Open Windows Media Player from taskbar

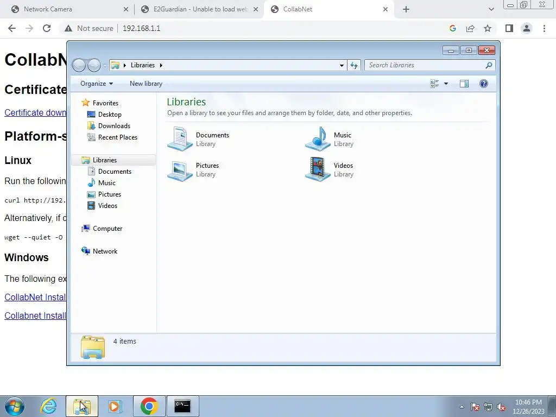[x=115, y=406]
